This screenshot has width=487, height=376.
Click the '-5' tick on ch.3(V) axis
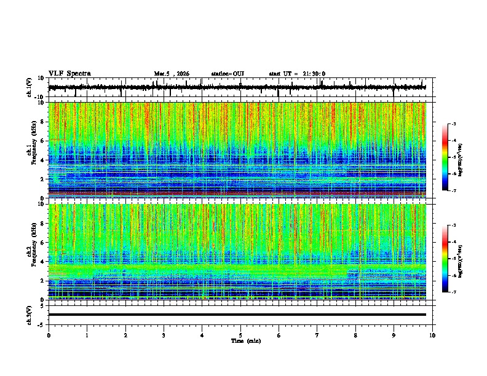pos(41,325)
